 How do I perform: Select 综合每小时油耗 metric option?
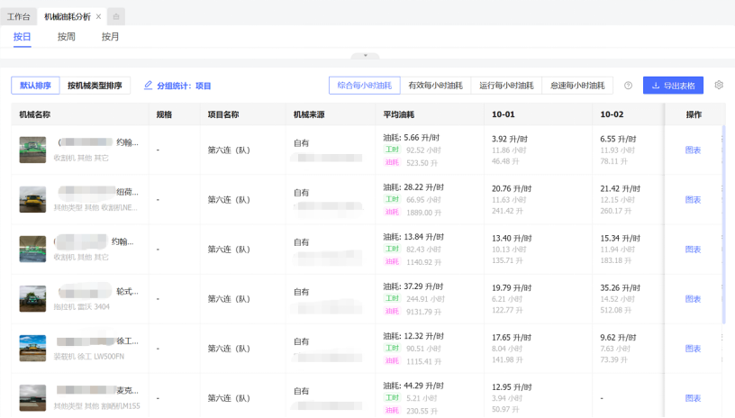click(x=364, y=86)
